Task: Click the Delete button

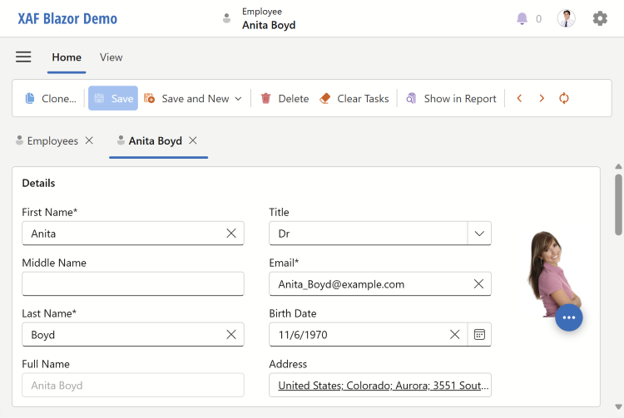Action: click(x=285, y=98)
